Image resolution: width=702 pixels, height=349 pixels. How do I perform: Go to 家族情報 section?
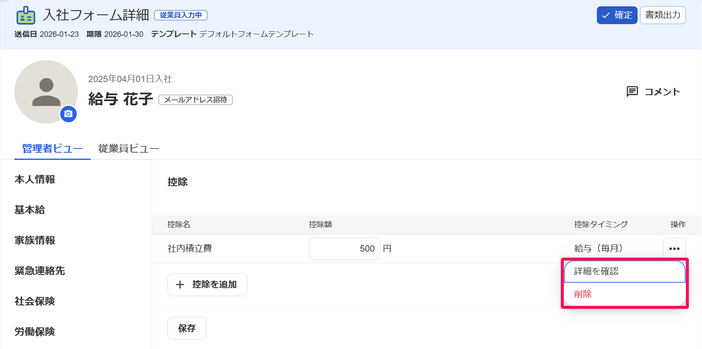[x=35, y=240]
